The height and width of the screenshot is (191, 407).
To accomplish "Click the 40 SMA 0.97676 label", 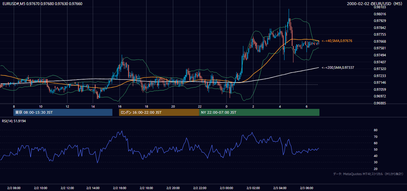I will (337, 41).
